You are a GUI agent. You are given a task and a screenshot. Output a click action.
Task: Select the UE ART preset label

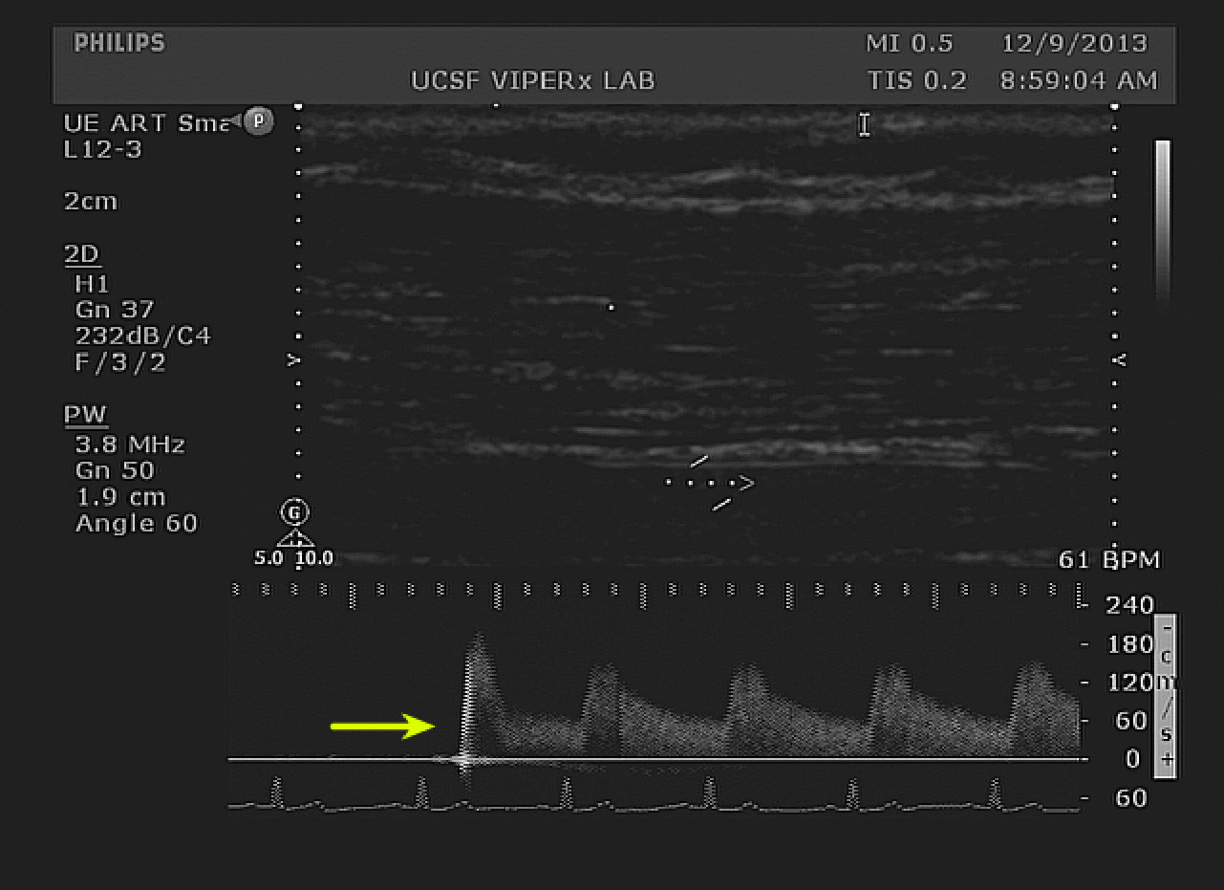(148, 122)
